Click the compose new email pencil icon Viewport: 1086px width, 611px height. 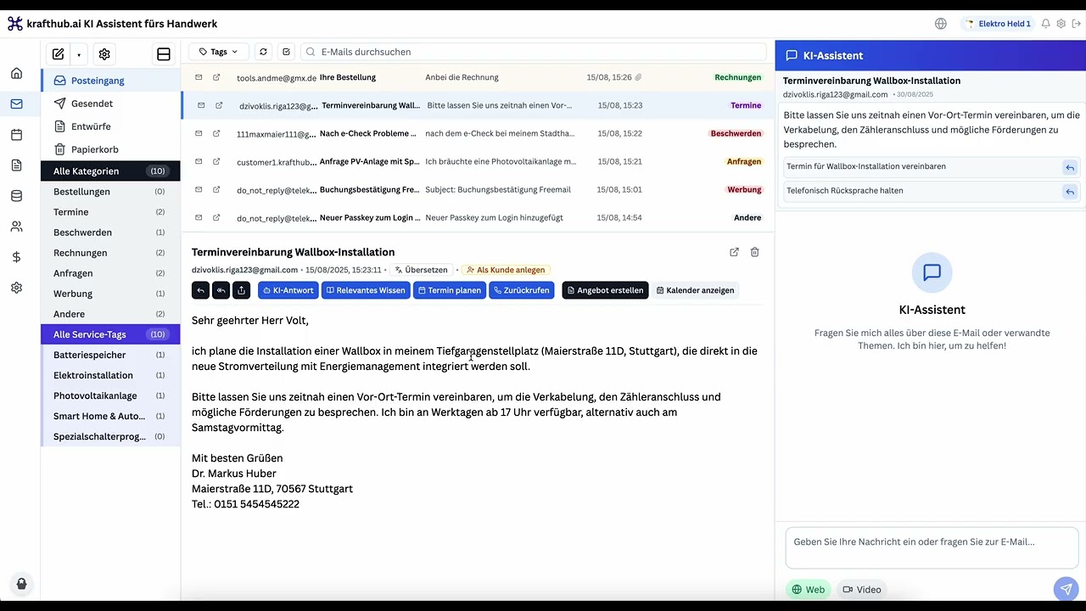click(58, 54)
